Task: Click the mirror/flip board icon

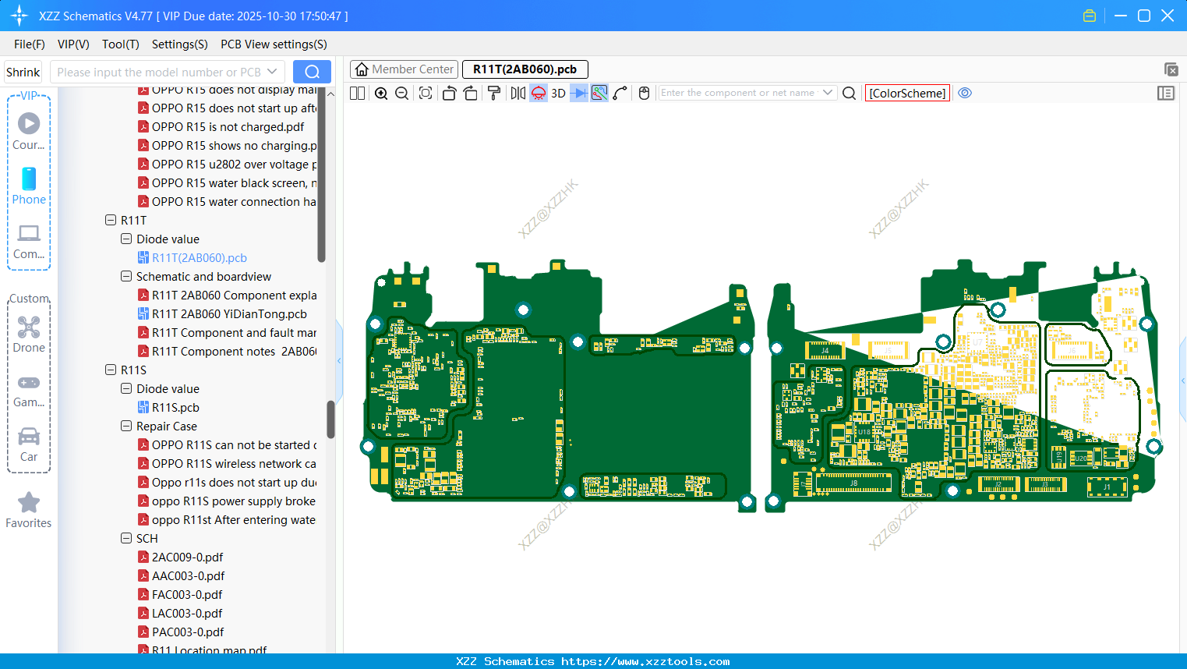Action: (518, 94)
